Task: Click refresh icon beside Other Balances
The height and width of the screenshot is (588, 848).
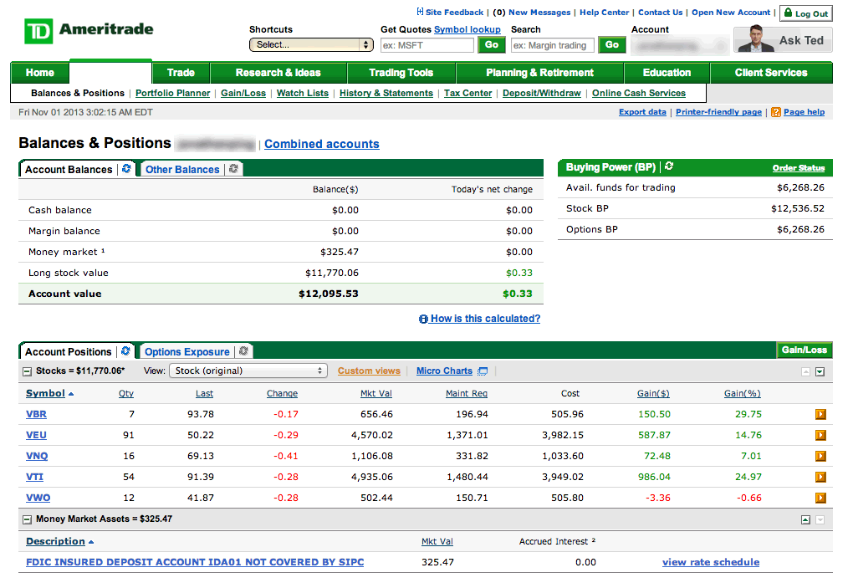Action: [233, 169]
